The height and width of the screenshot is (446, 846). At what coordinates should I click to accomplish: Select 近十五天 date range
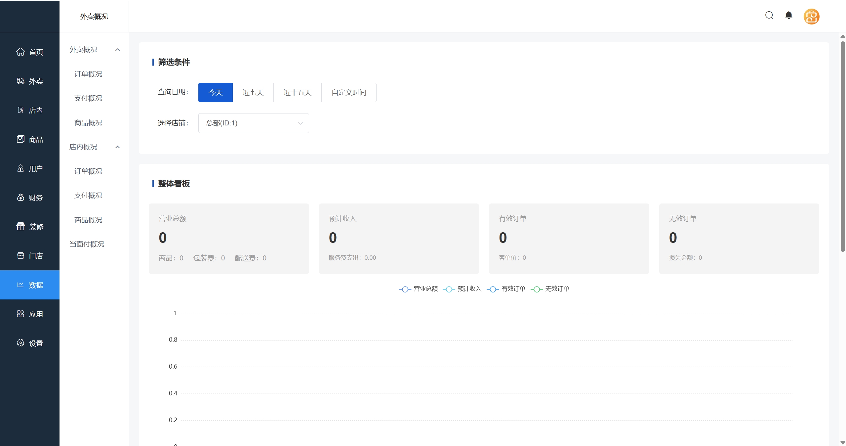(297, 93)
